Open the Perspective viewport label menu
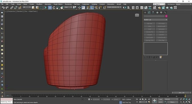This screenshot has width=192, height=104. 11,11
